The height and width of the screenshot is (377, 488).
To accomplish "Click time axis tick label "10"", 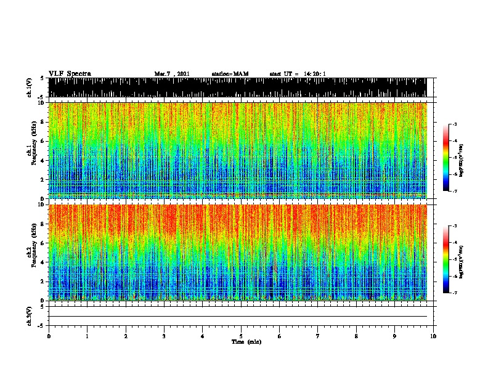I will 433,336.
